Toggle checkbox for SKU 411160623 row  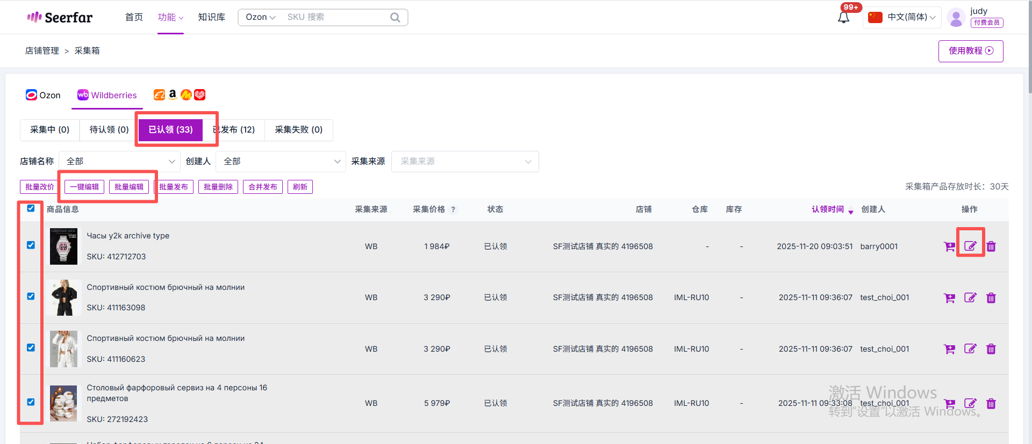point(31,348)
